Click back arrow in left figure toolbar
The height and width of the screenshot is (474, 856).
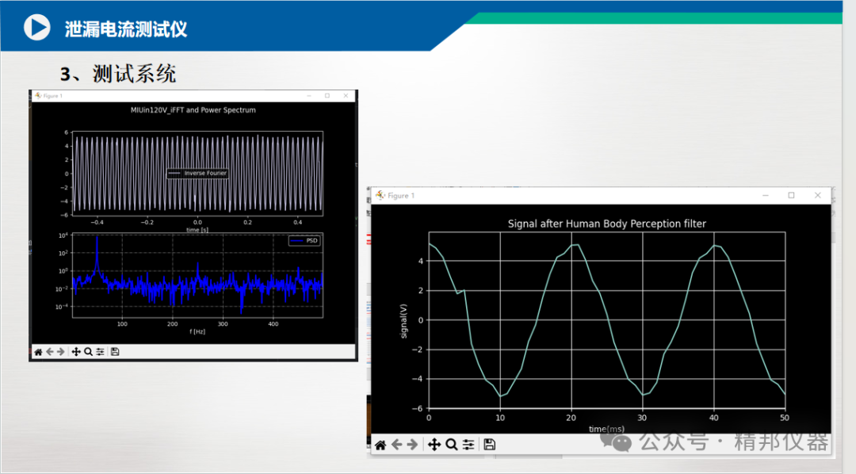pos(50,352)
